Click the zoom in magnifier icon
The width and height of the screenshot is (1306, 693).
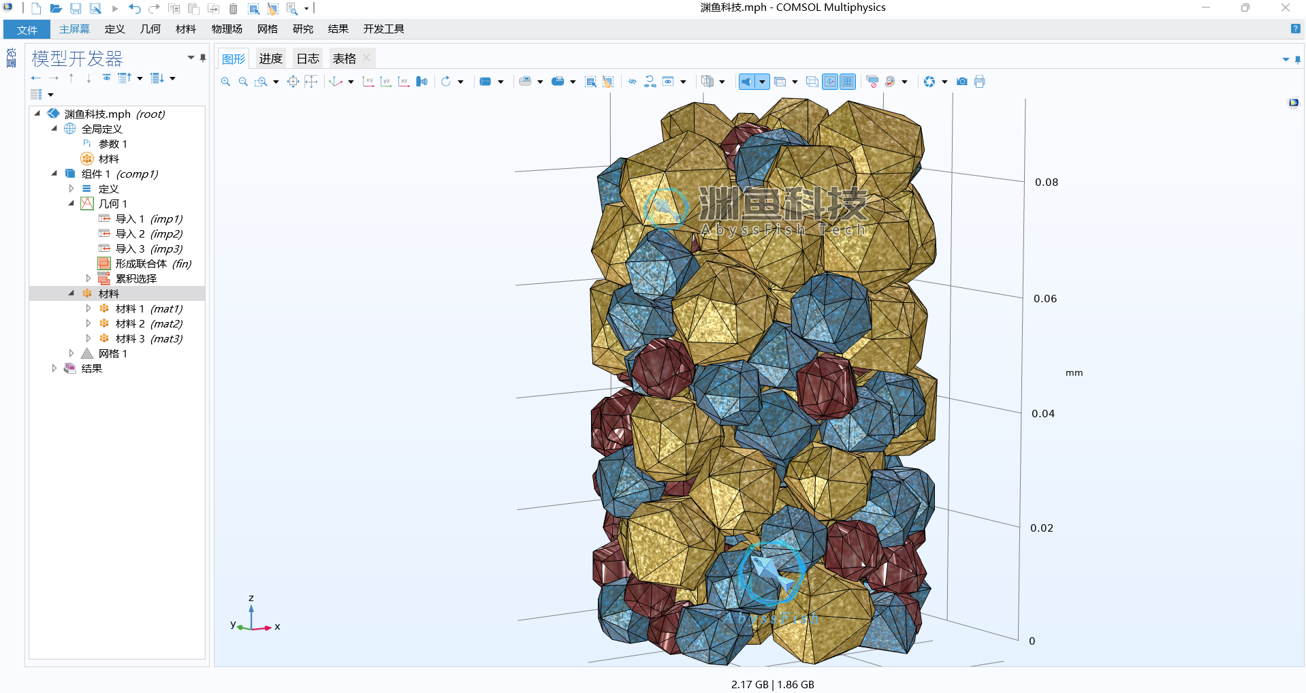tap(225, 82)
